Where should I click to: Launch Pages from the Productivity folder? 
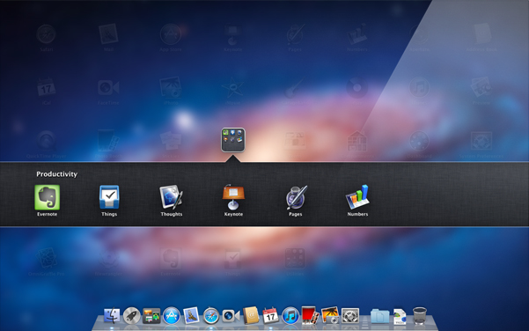pos(296,197)
